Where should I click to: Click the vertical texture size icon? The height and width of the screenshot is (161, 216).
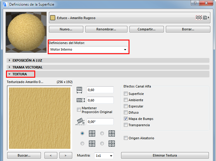(81, 100)
